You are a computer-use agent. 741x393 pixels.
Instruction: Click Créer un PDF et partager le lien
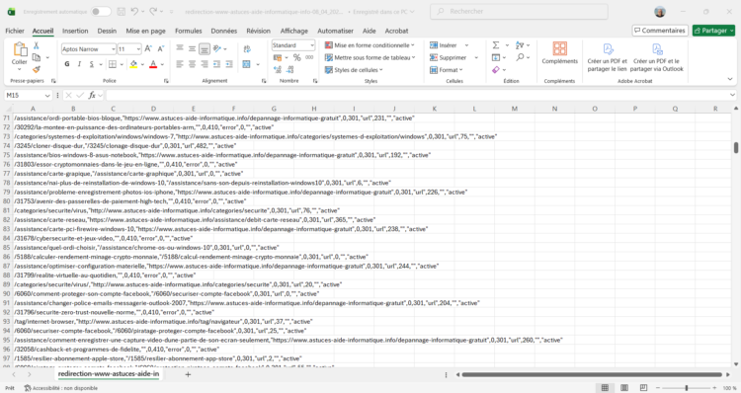608,56
